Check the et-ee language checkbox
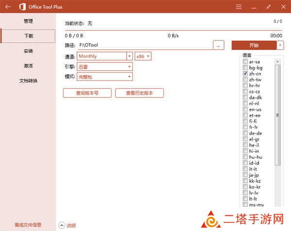The width and height of the screenshot is (291, 231). click(245, 115)
